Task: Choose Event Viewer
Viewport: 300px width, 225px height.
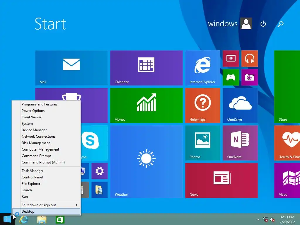Action: pyautogui.click(x=46, y=117)
